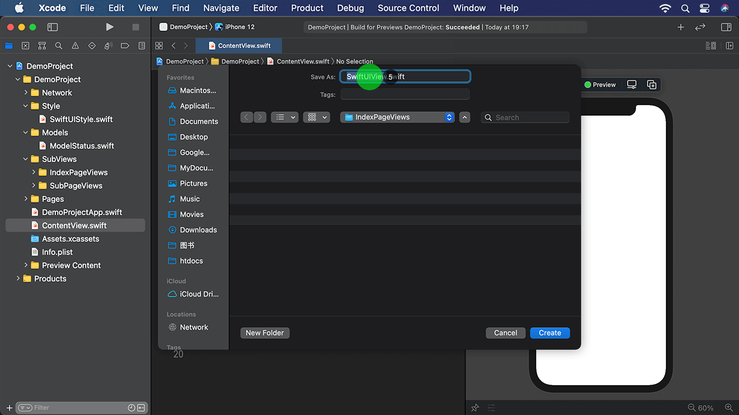Cancel the save dialog
Image resolution: width=739 pixels, height=415 pixels.
pyautogui.click(x=506, y=333)
